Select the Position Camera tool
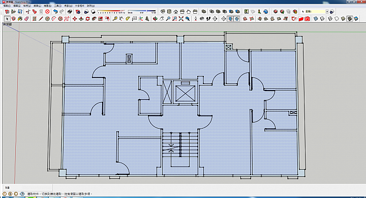This screenshot has width=366, height=198. [x=196, y=19]
